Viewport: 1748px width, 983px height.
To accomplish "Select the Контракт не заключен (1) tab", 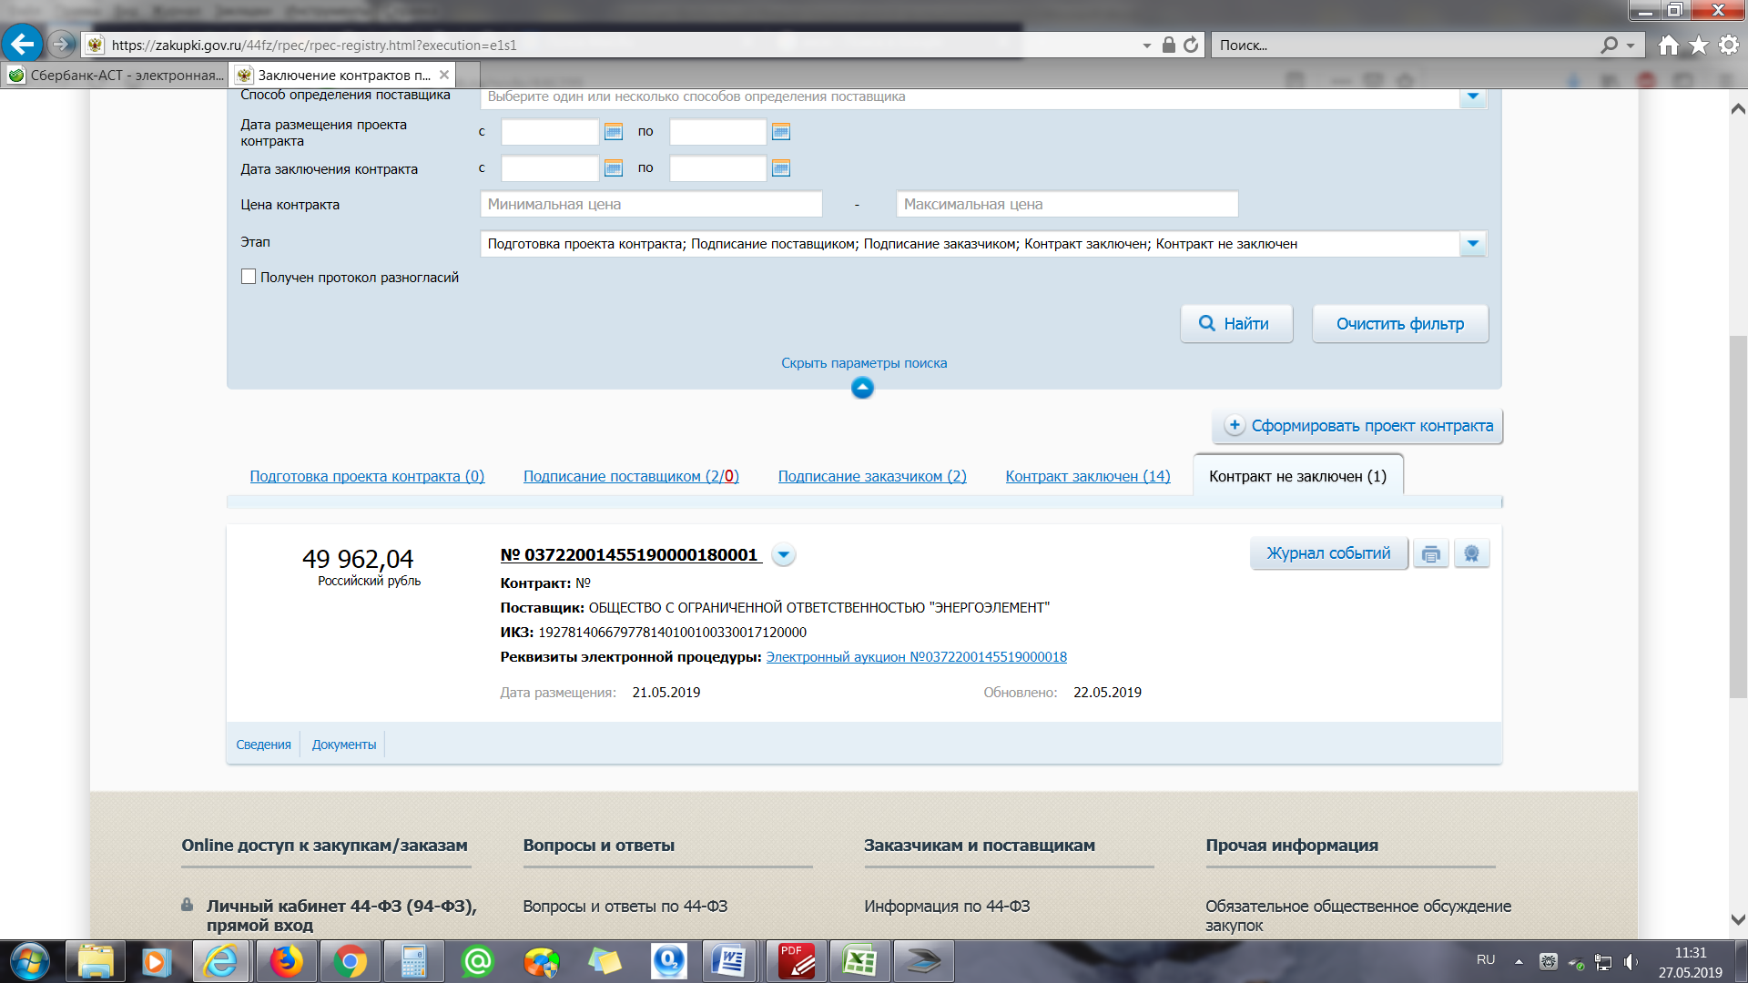I will point(1297,476).
